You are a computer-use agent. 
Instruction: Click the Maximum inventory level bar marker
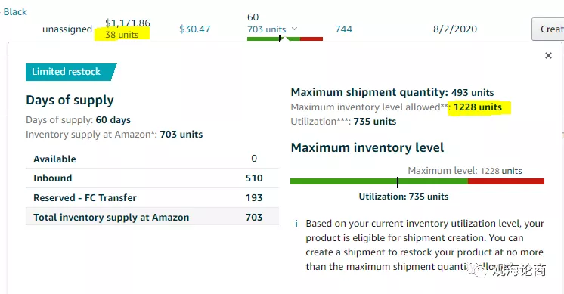398,182
